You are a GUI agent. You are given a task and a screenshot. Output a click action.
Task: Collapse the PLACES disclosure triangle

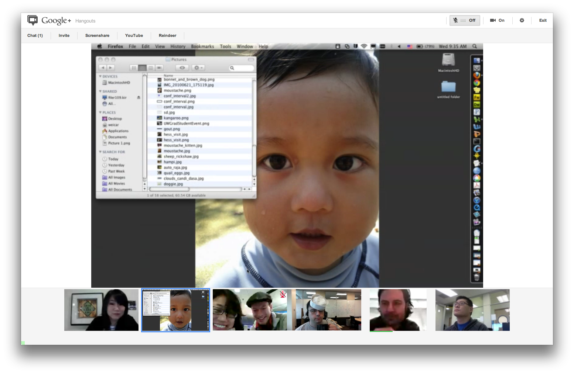click(100, 112)
